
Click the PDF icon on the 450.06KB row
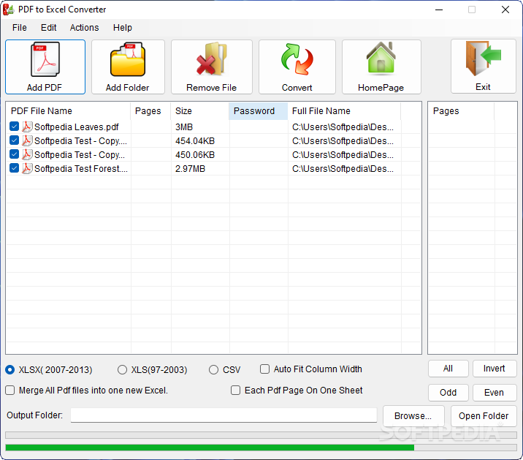(27, 154)
